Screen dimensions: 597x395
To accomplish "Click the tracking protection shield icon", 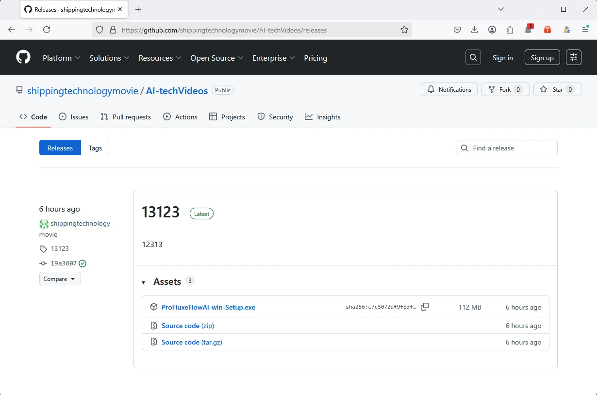I will pyautogui.click(x=99, y=30).
